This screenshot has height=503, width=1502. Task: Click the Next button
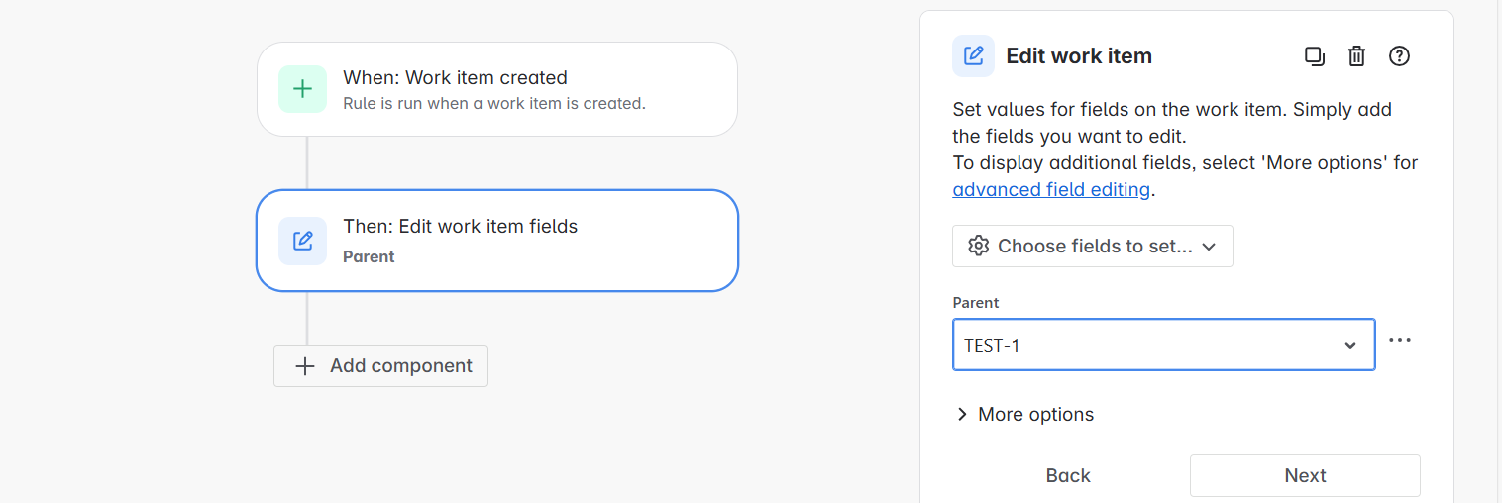point(1305,475)
